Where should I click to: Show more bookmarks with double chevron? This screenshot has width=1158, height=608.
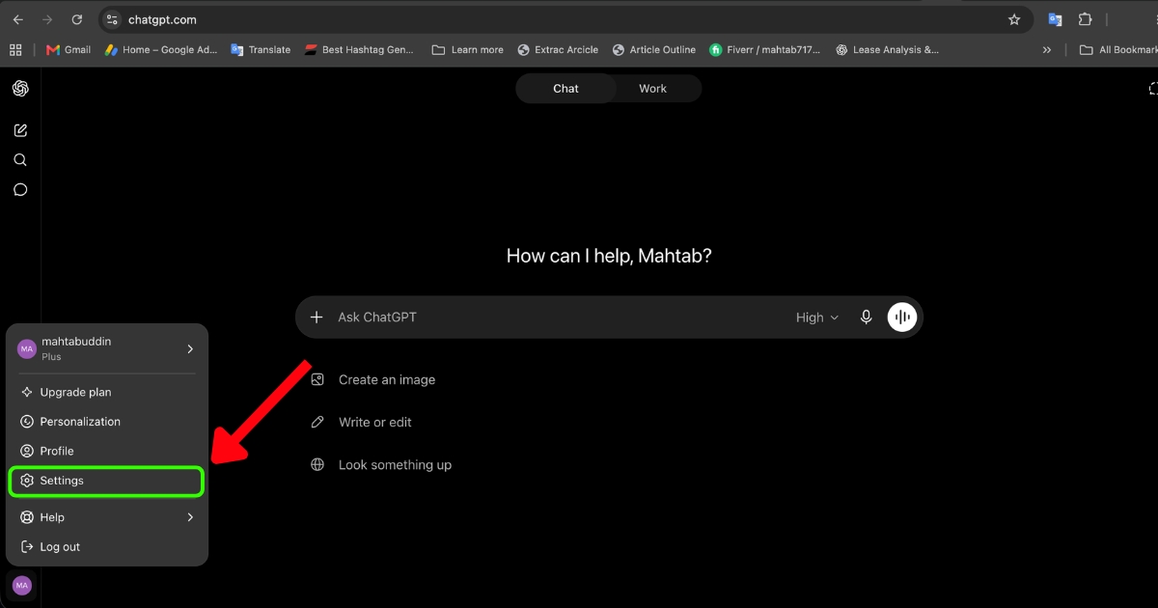(1047, 49)
